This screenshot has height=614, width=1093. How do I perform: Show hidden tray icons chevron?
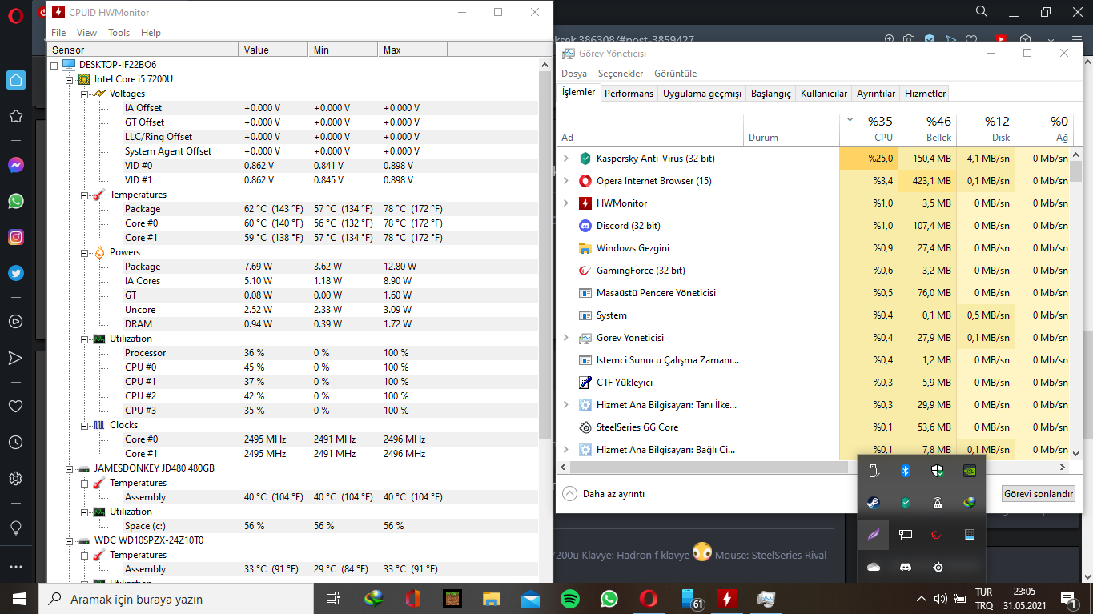921,598
